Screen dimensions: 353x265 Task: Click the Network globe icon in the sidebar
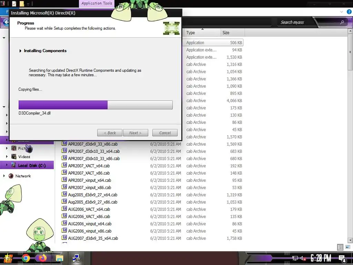point(11,176)
